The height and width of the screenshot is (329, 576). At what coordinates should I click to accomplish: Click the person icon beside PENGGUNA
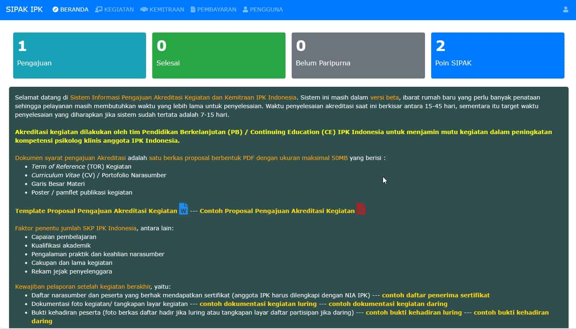tap(246, 9)
